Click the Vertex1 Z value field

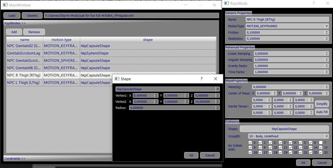click(x=206, y=96)
